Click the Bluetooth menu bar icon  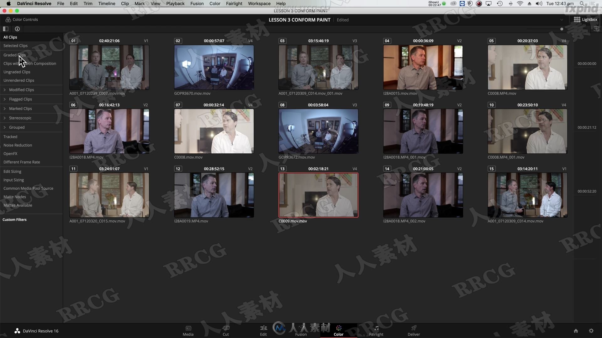tap(510, 3)
